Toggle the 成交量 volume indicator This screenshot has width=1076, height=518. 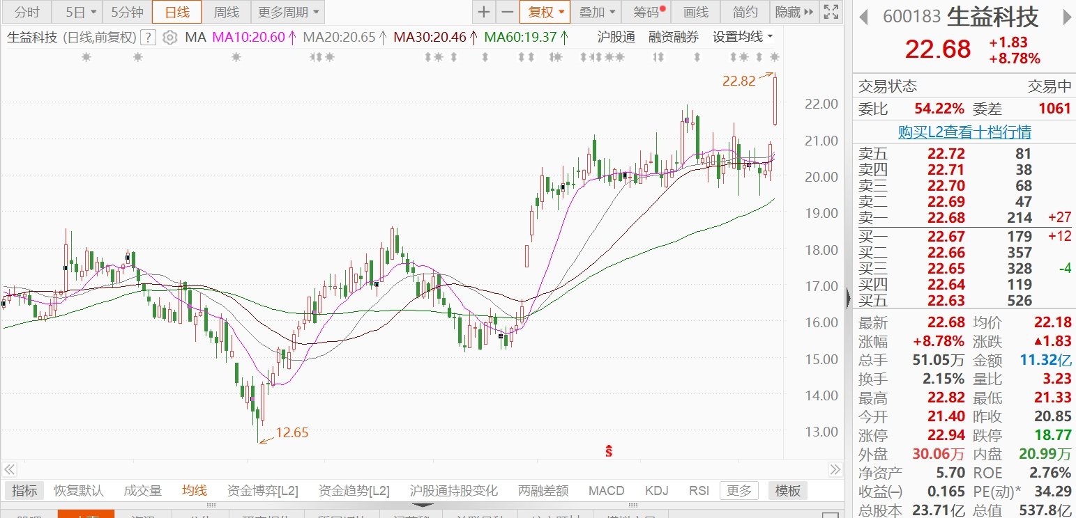coord(142,491)
